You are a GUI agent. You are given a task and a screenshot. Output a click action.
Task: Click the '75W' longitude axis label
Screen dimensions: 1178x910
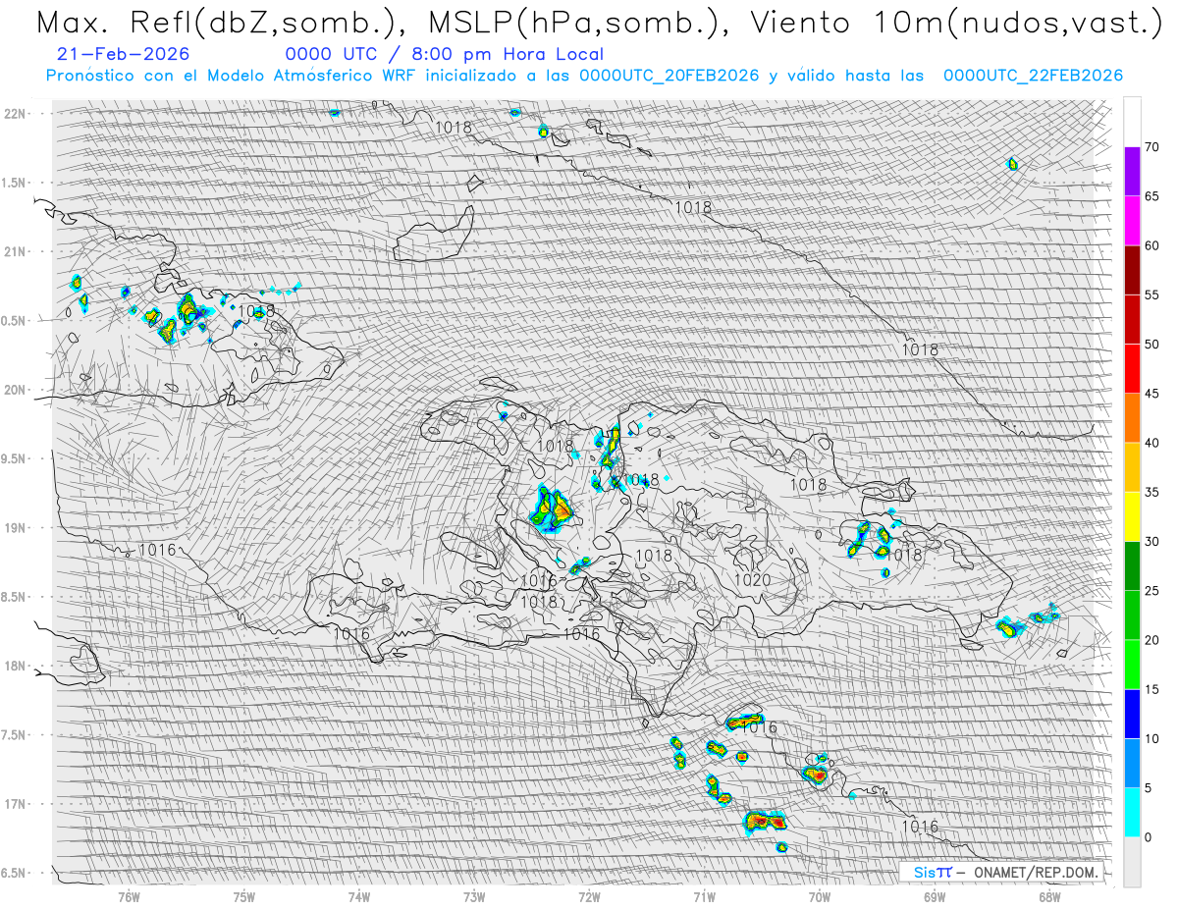pyautogui.click(x=243, y=896)
